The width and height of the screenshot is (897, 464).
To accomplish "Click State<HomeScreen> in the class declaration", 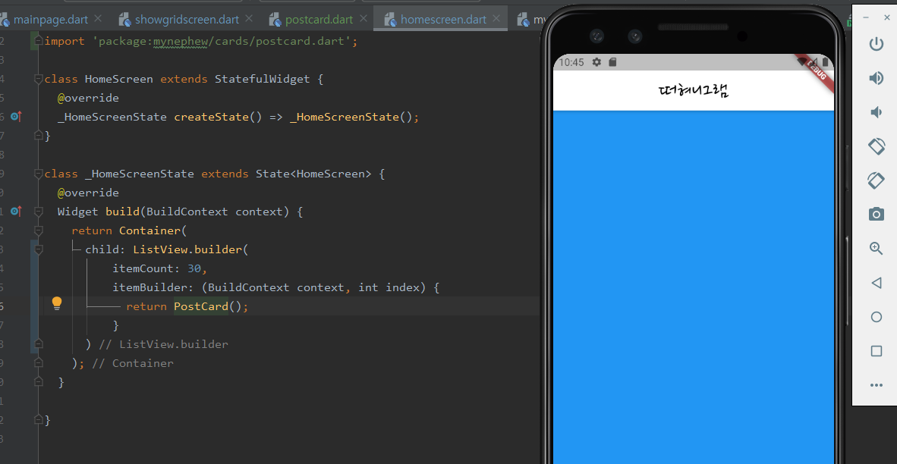I will tap(313, 174).
